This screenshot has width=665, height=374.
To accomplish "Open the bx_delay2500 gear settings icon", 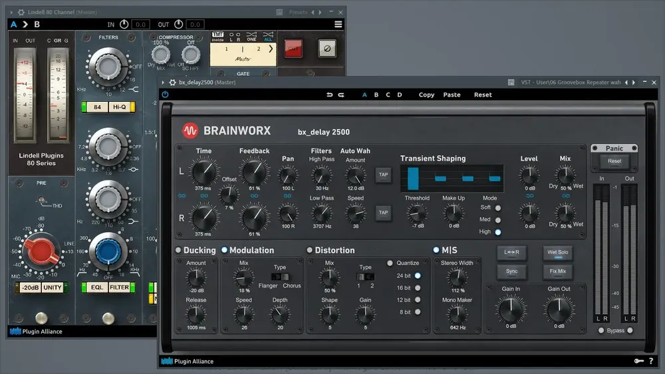I will 173,83.
